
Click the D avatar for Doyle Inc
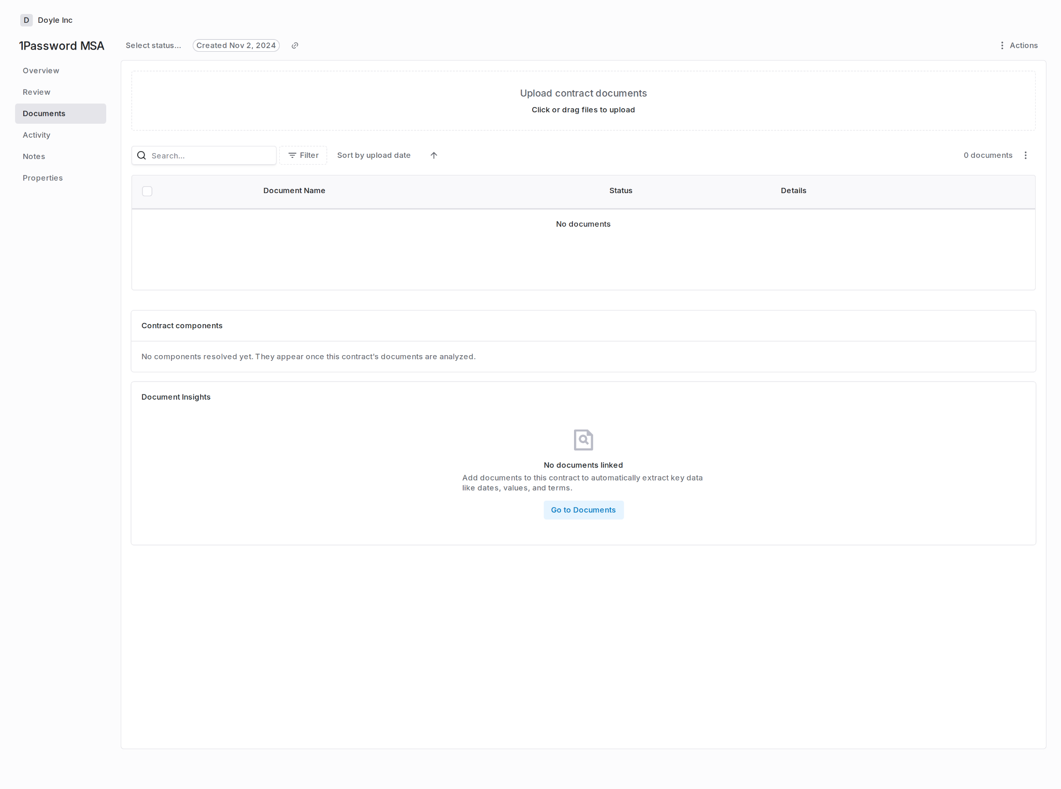point(26,20)
